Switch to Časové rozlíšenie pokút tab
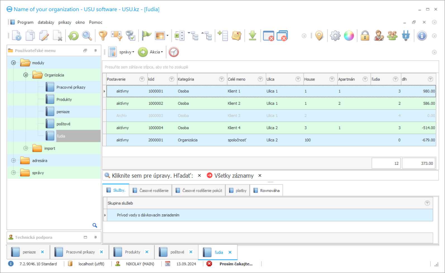 coord(199,190)
